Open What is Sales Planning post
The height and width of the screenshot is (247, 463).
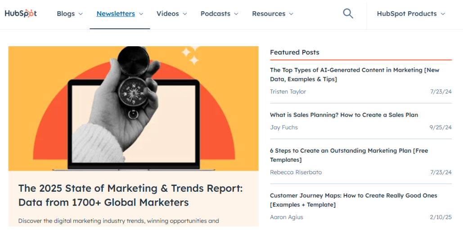pos(344,115)
